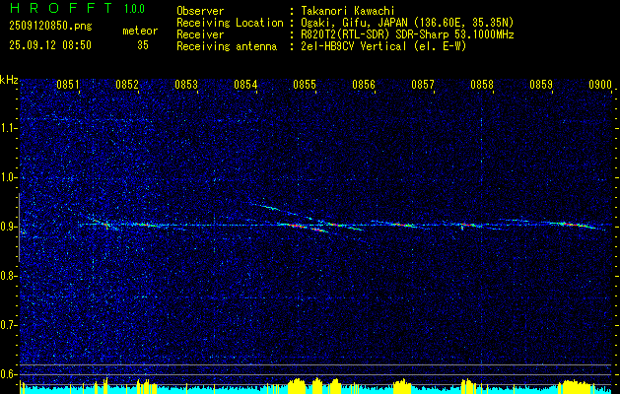Click the meteor count 35

click(143, 45)
